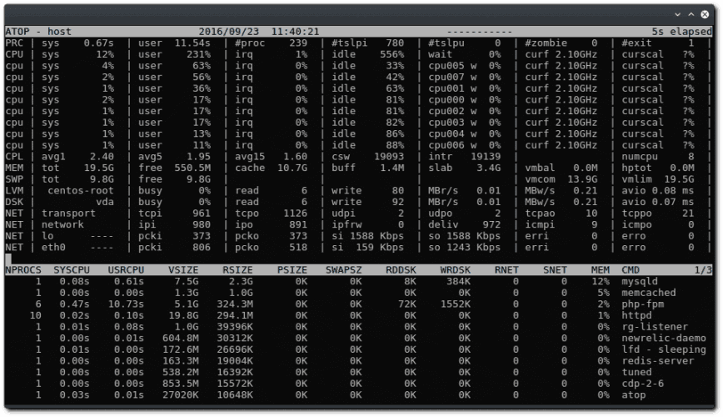Click the 1/3 page indicator

click(x=703, y=269)
